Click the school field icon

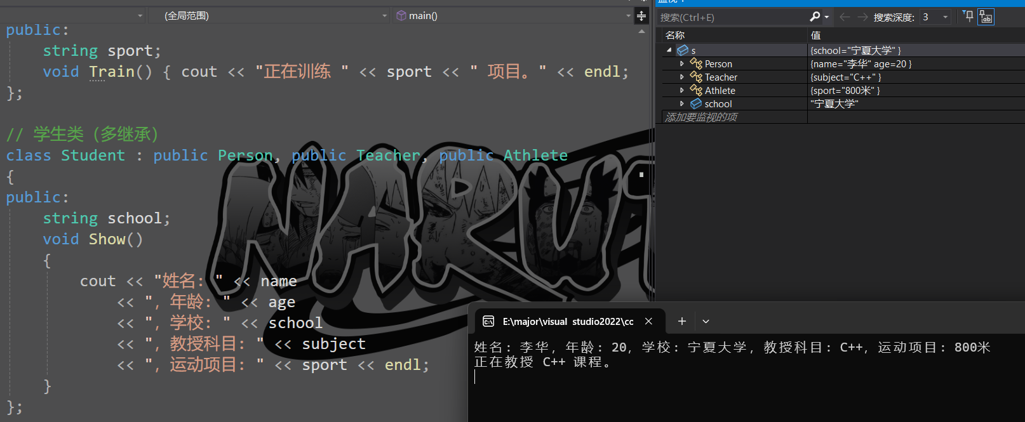[696, 103]
